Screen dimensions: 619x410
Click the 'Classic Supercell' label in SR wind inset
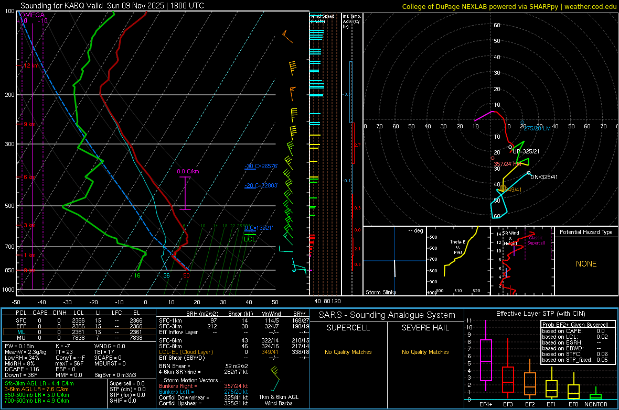536,240
